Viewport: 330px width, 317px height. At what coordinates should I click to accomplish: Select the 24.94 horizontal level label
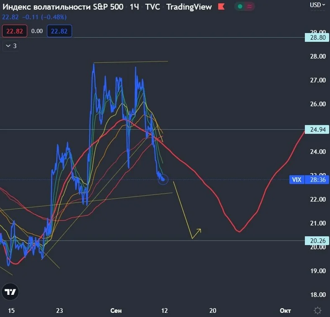317,129
